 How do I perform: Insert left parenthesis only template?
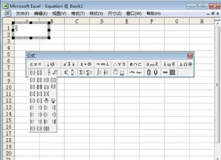click(x=32, y=108)
